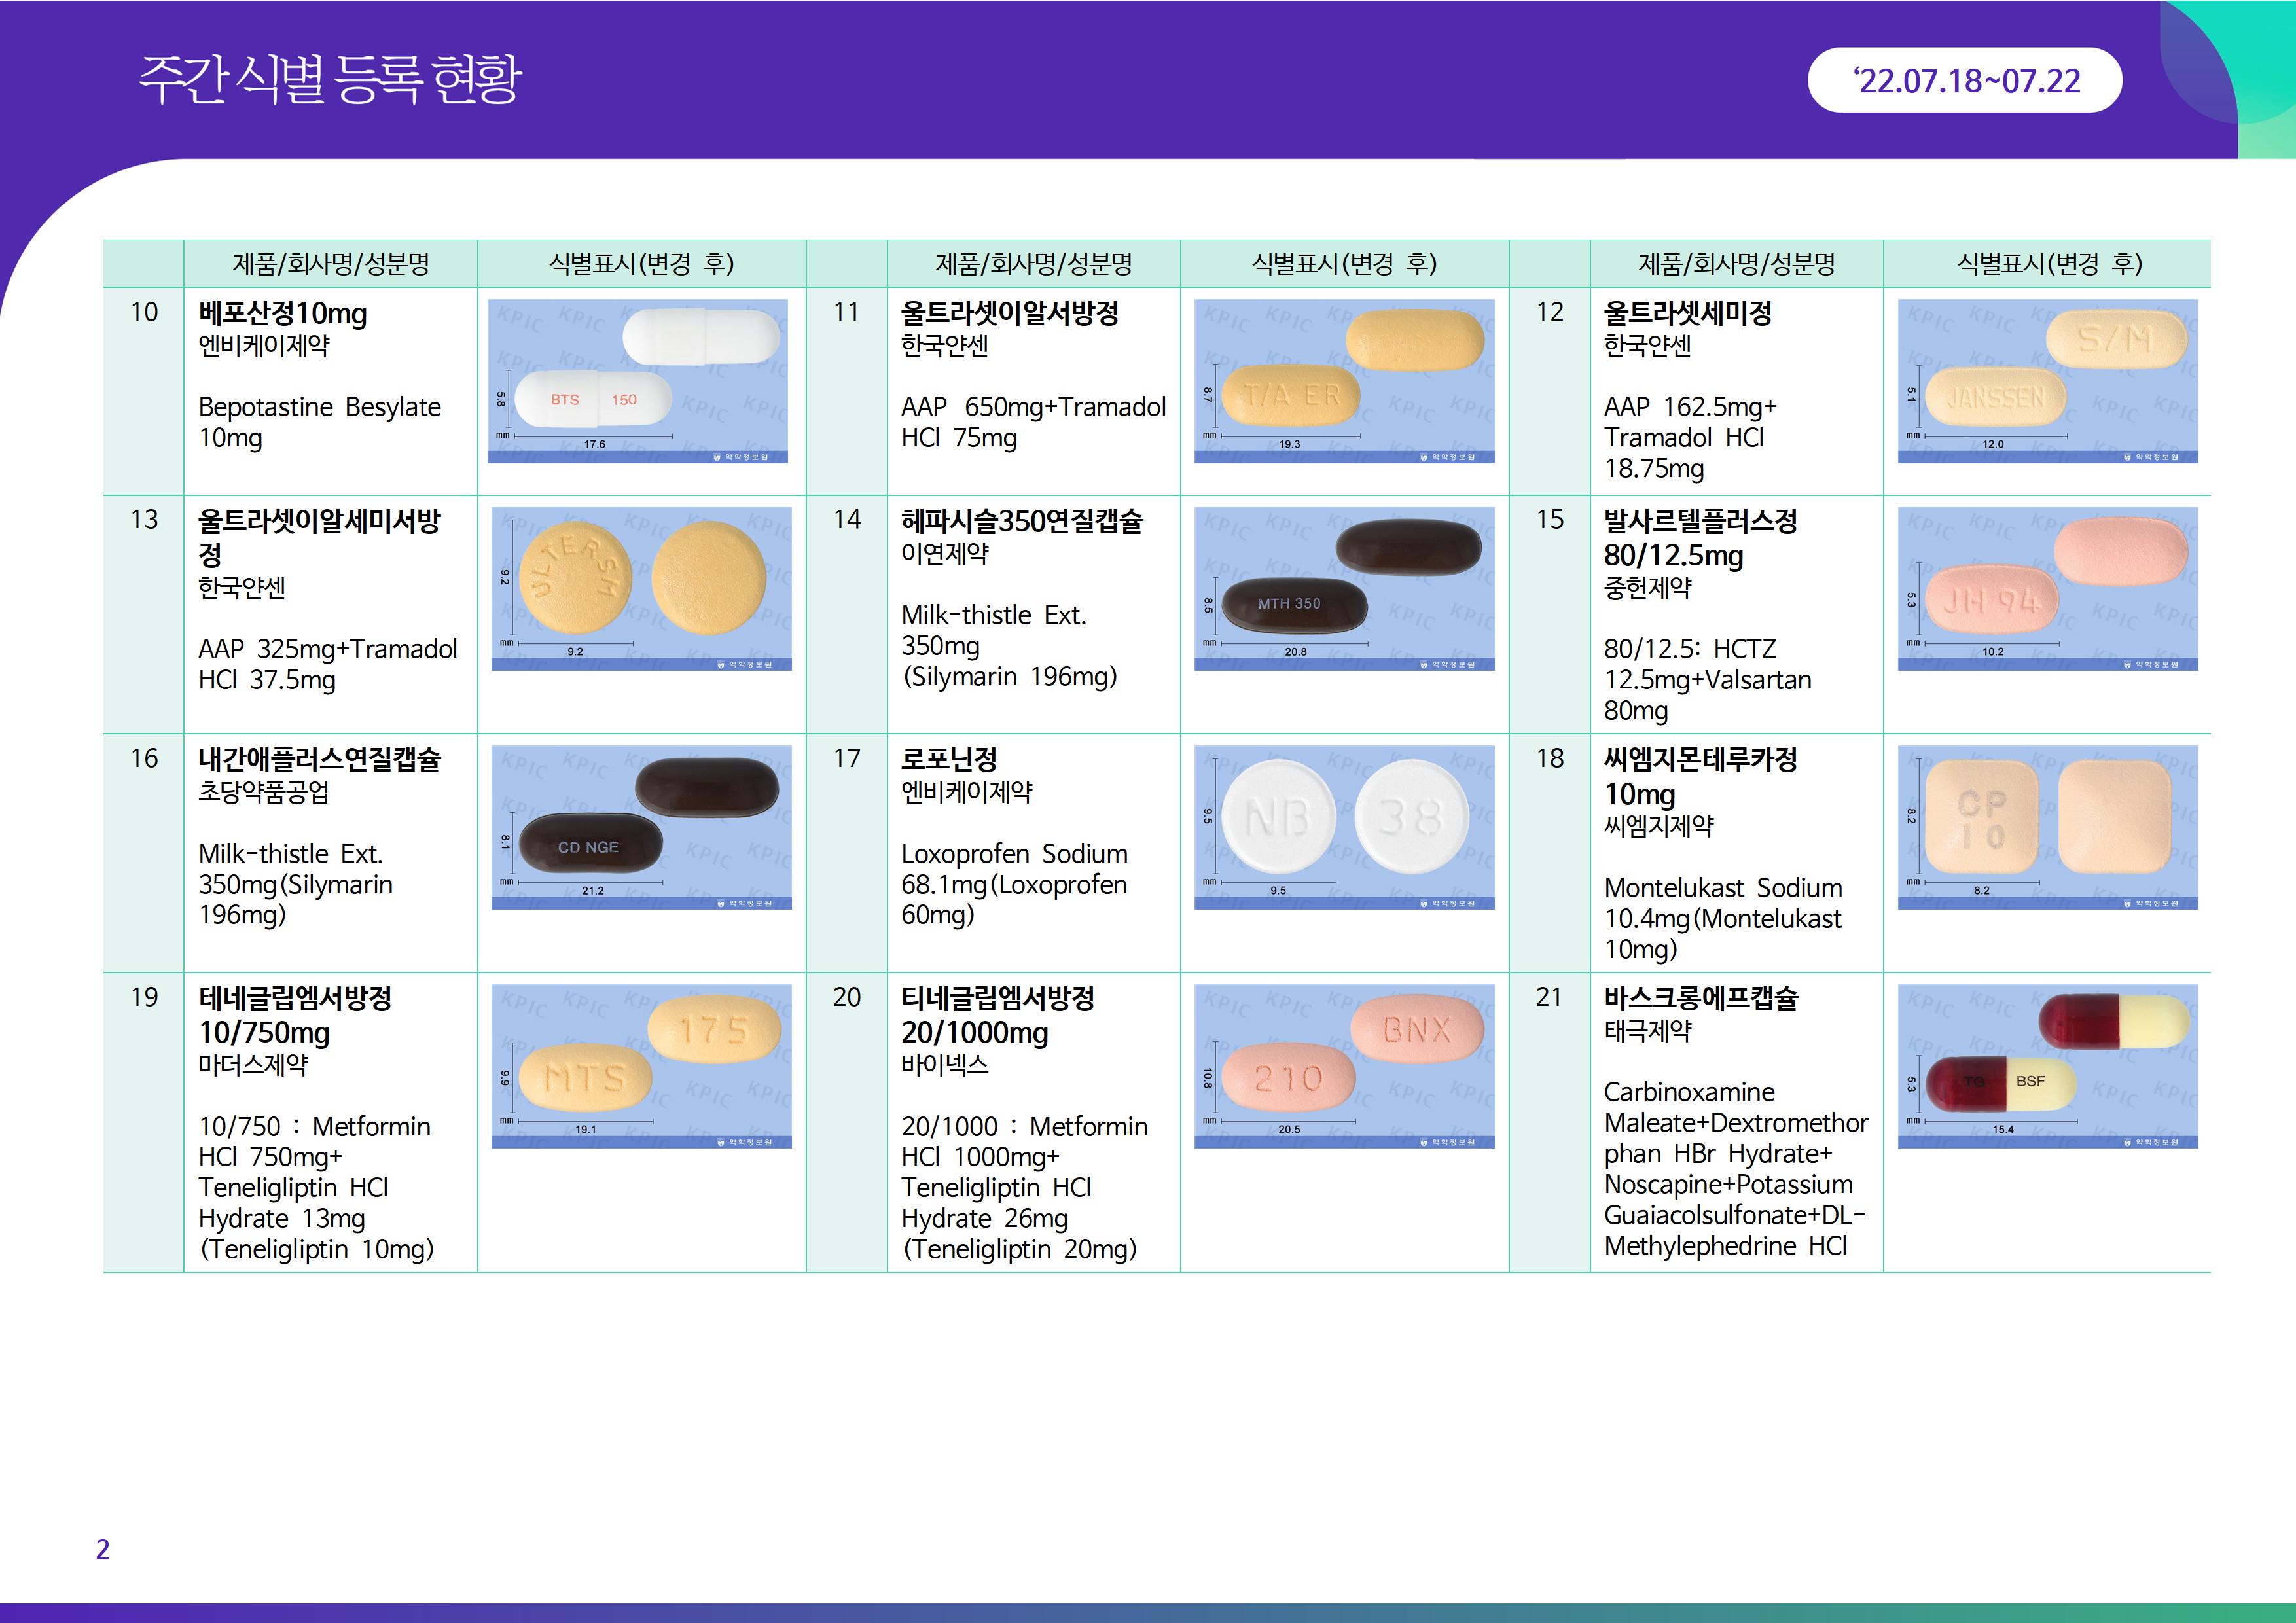
Task: Click the CD NGE softgel image
Action: (x=641, y=827)
